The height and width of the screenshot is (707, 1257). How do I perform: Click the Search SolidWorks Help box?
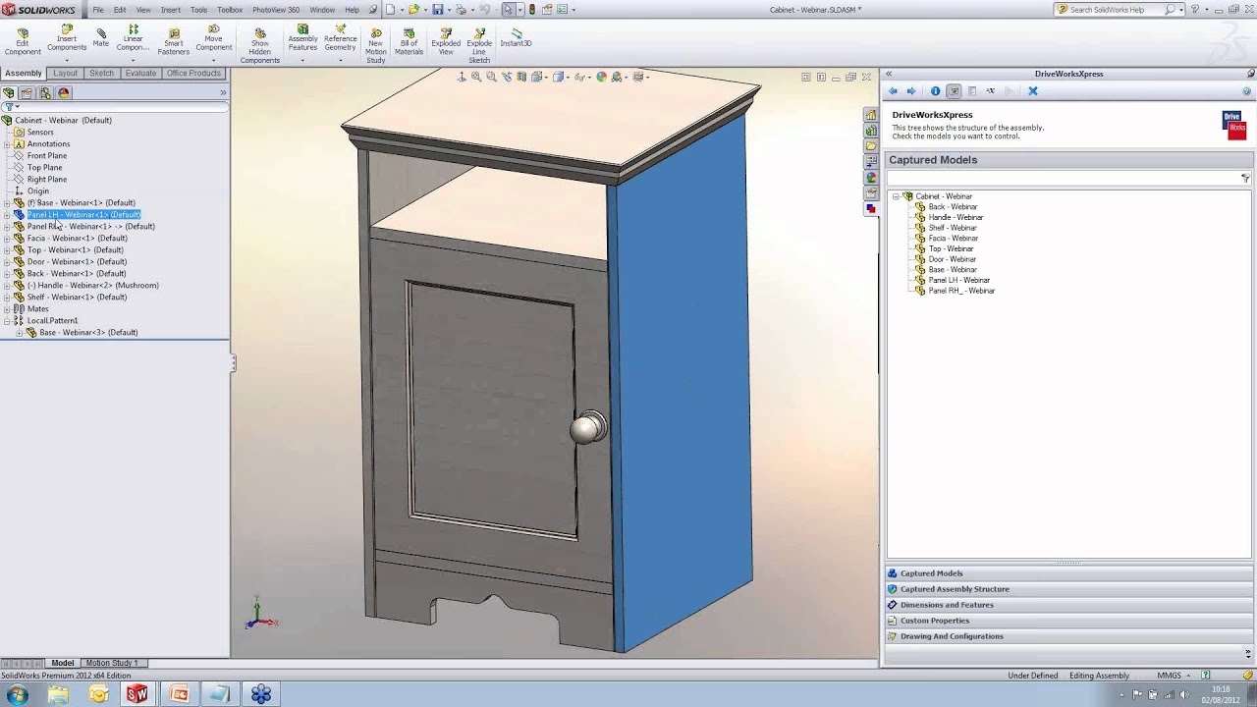(x=1116, y=10)
